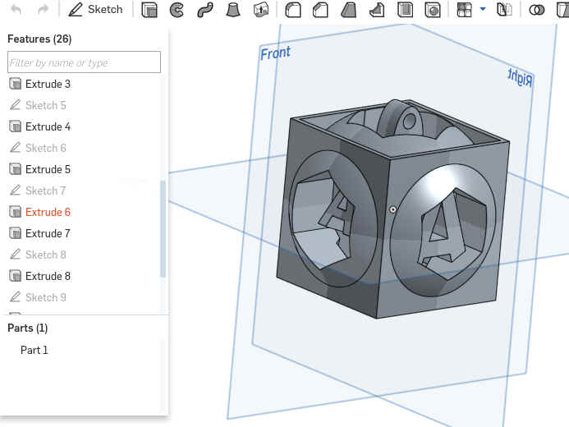Select the Hole tool
This screenshot has width=569, height=427.
pyautogui.click(x=433, y=10)
